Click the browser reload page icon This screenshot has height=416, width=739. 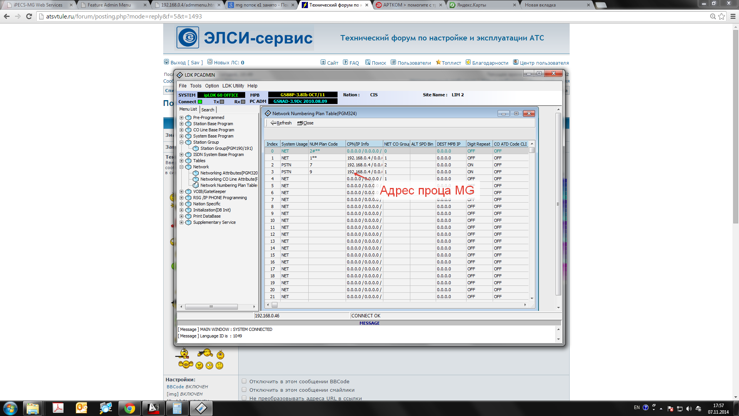[29, 16]
